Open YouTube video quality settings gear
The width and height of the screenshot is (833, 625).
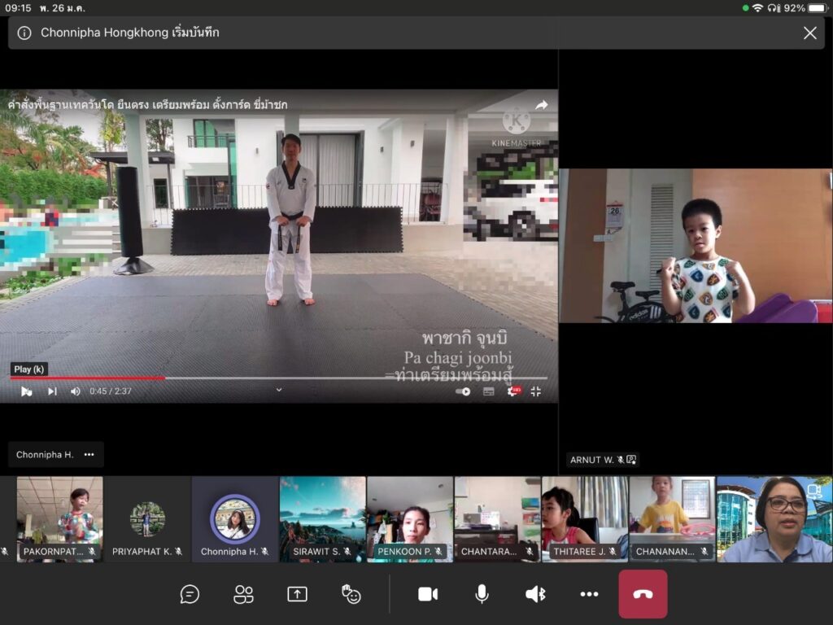coord(512,391)
